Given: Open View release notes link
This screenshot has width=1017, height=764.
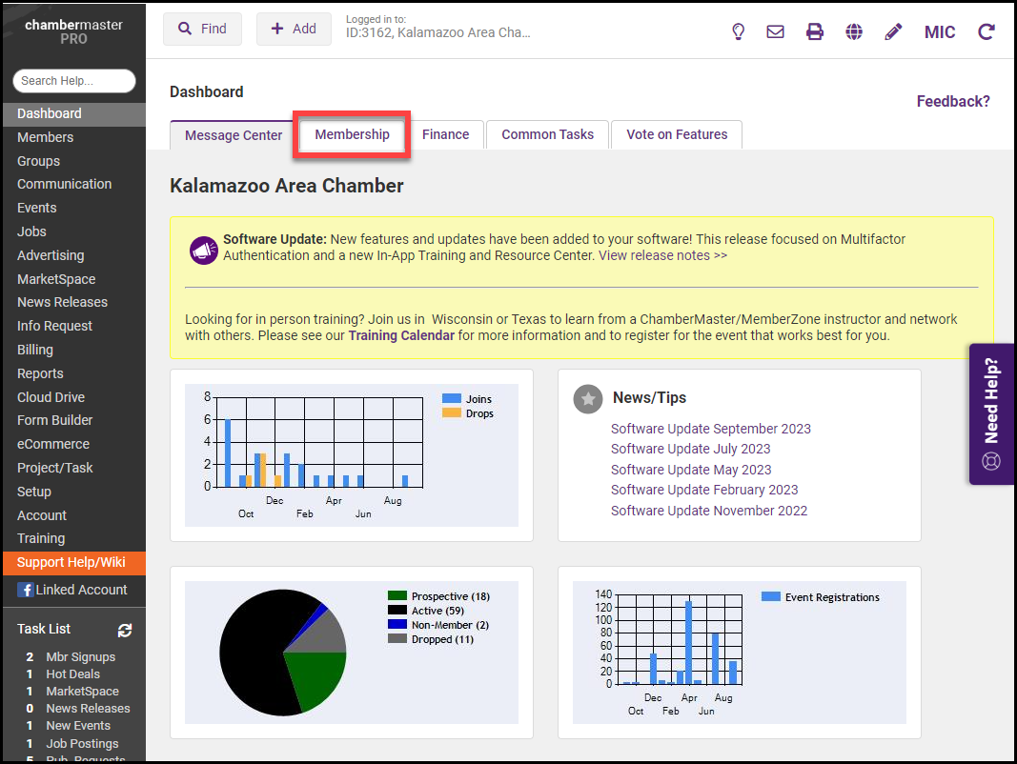Looking at the screenshot, I should tap(662, 255).
